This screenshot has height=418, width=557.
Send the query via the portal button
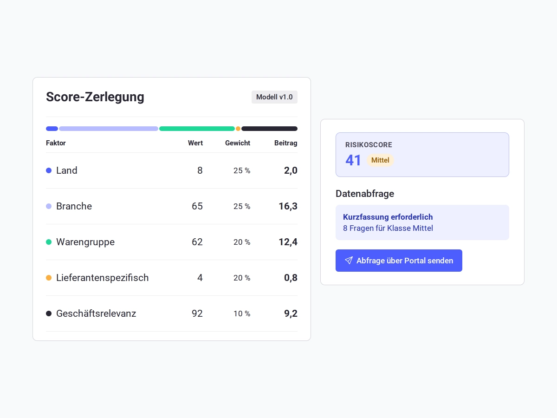coord(399,261)
